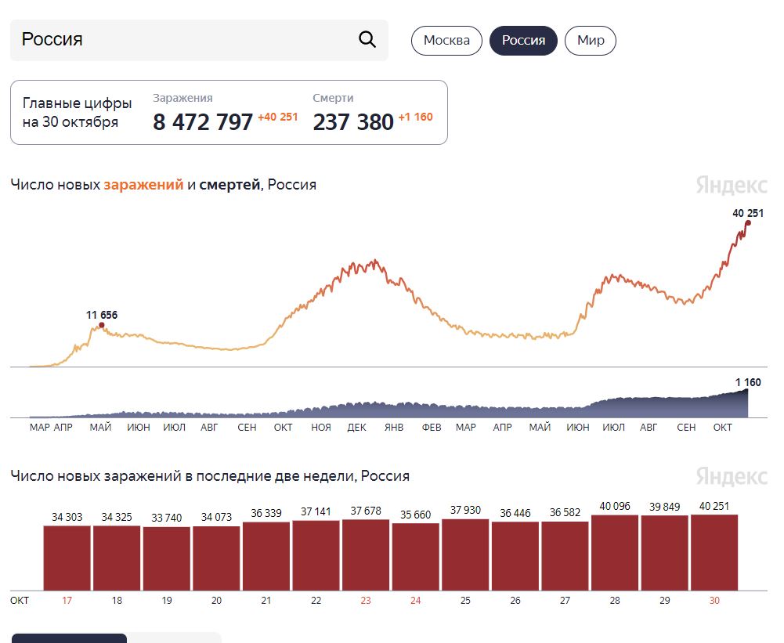This screenshot has width=784, height=643.
Task: Click the 1 160 deaths label on chart
Action: (748, 382)
